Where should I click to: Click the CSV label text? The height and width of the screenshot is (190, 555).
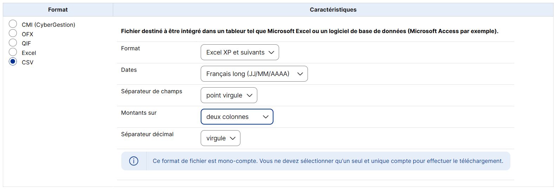(x=27, y=63)
